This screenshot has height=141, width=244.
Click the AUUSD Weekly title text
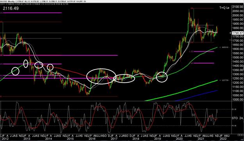tap(7, 2)
